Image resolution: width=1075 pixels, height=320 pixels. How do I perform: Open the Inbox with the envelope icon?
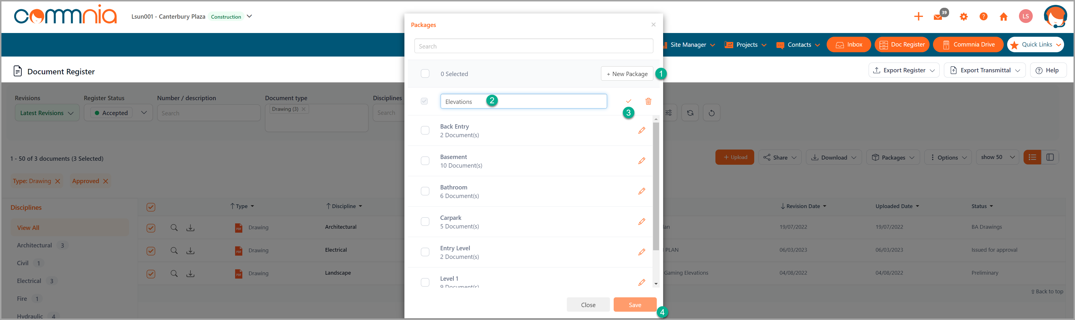(x=849, y=44)
